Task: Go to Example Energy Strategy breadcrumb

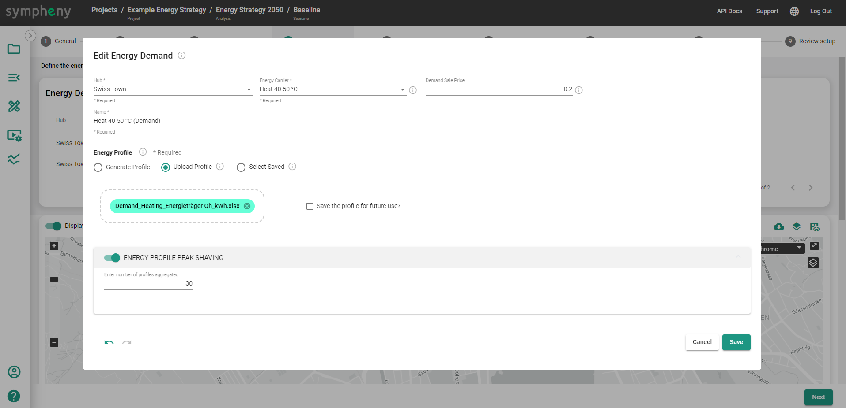Action: point(166,10)
